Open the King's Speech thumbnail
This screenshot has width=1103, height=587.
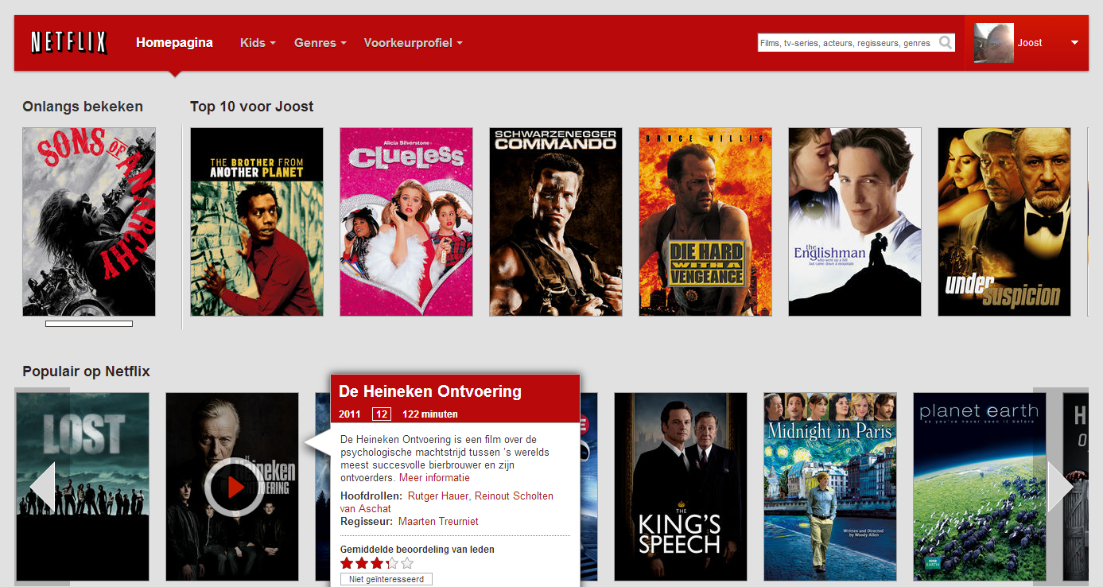click(x=680, y=486)
